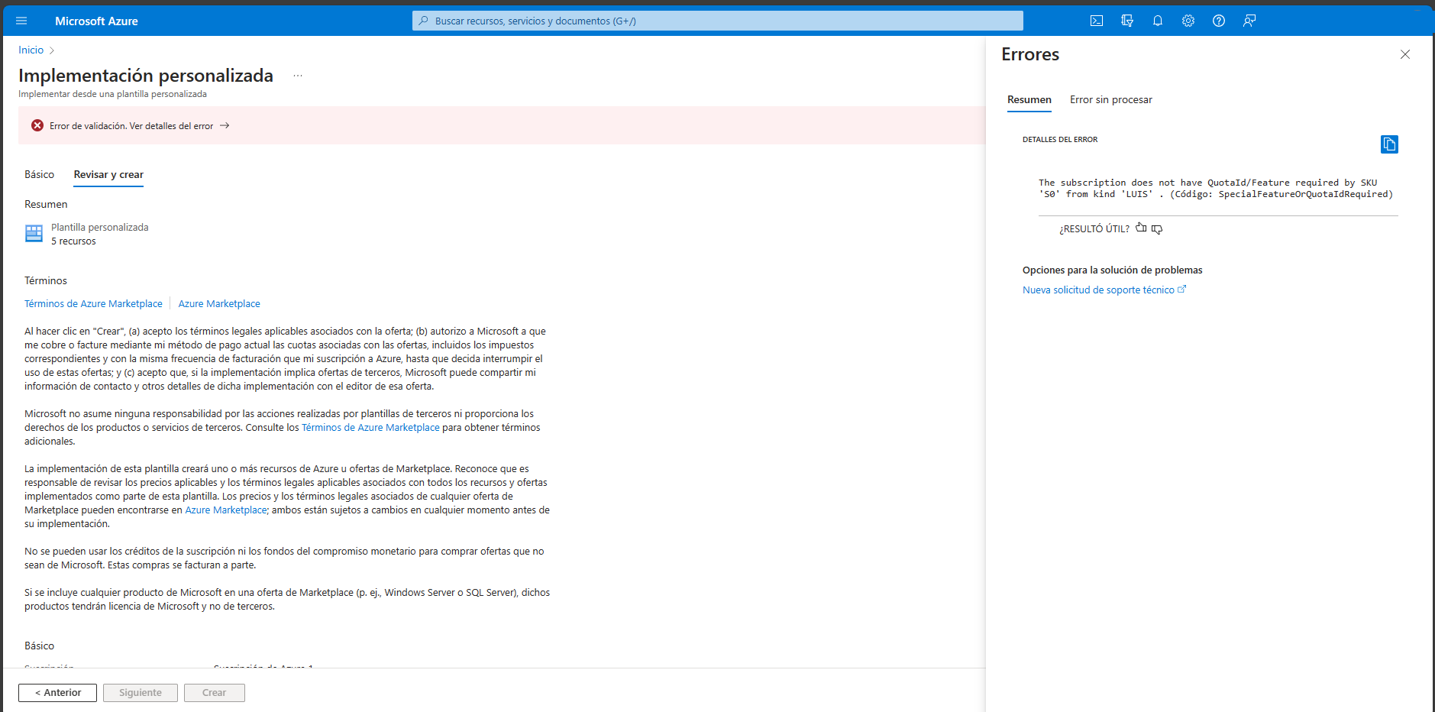Open Nueva solicitud de soporte técnico
1435x712 pixels.
pyautogui.click(x=1099, y=290)
